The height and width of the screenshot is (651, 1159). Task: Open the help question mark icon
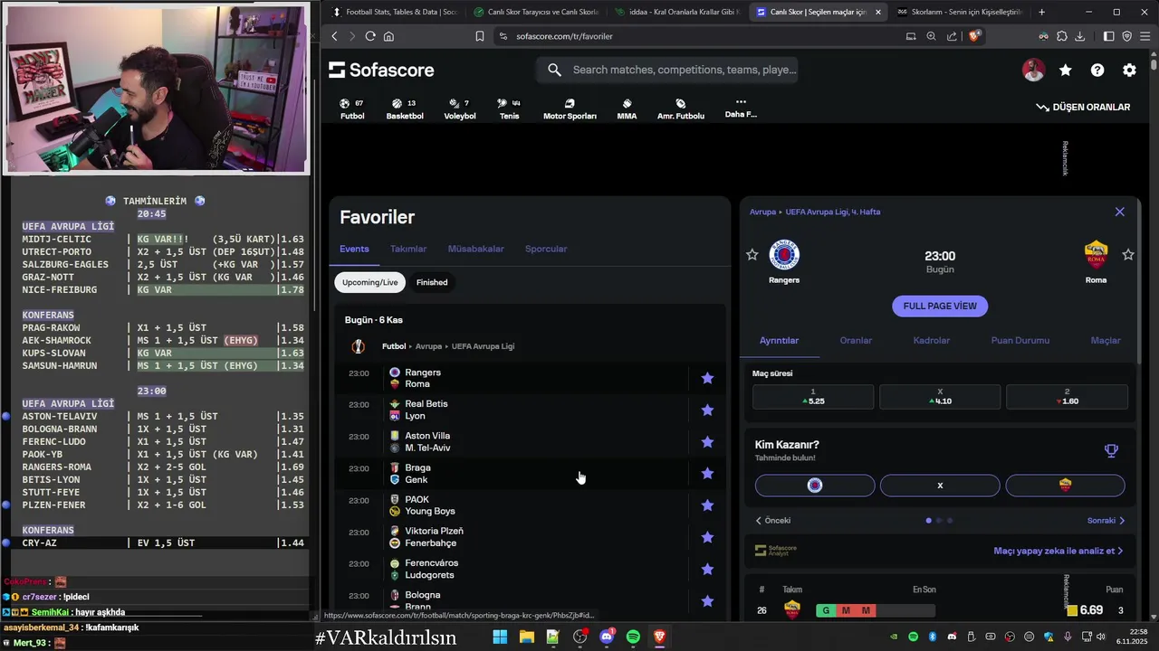[x=1097, y=70]
